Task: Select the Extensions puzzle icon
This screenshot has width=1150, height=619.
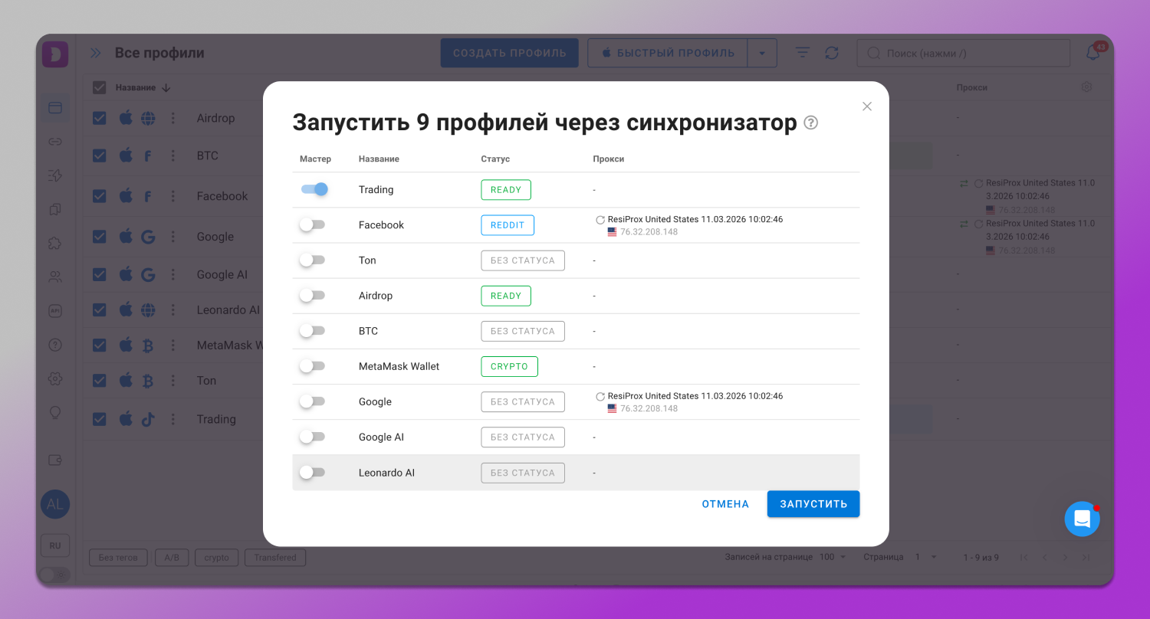Action: pyautogui.click(x=54, y=243)
